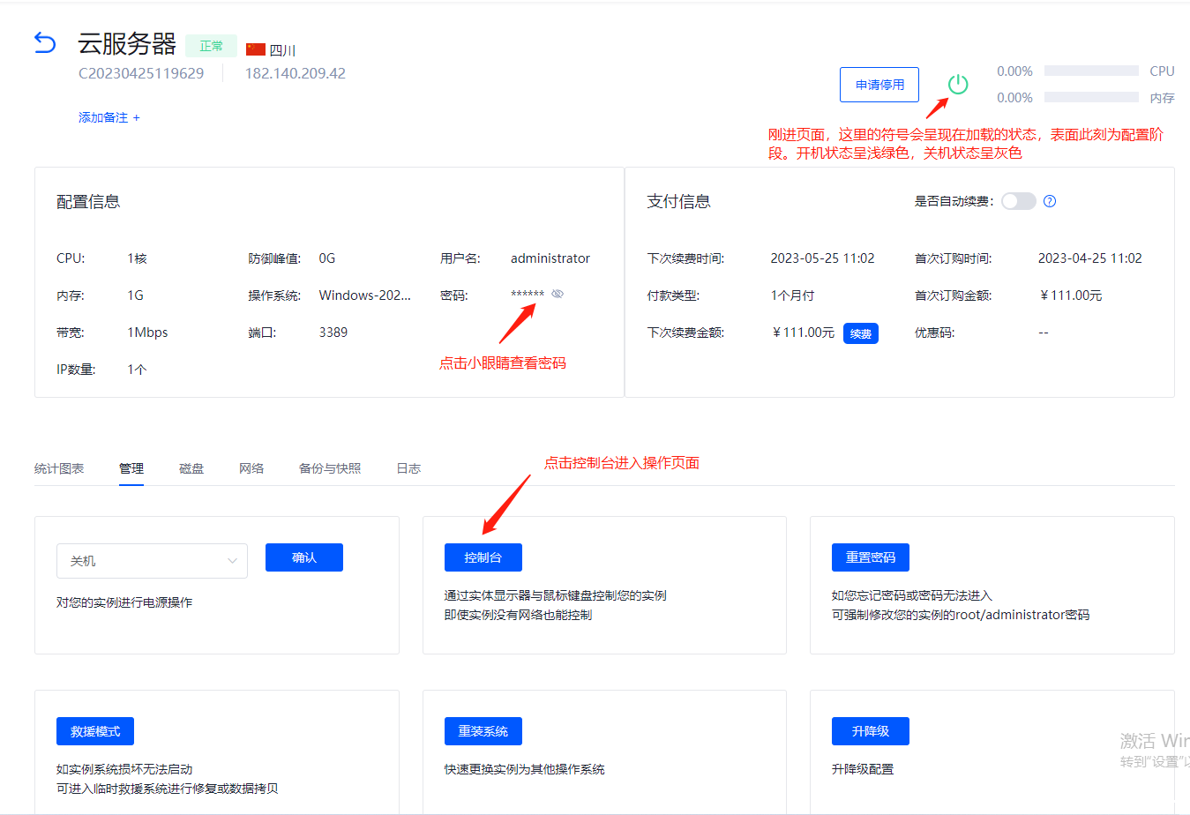Switch to the 磁盘 tab
This screenshot has height=815, width=1190.
coord(191,468)
